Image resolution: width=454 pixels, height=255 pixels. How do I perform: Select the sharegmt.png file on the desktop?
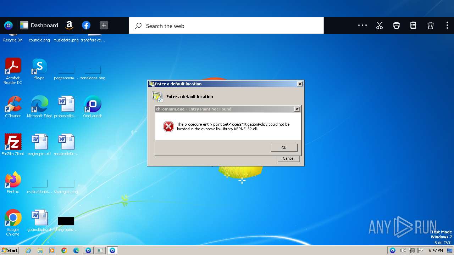click(x=66, y=186)
